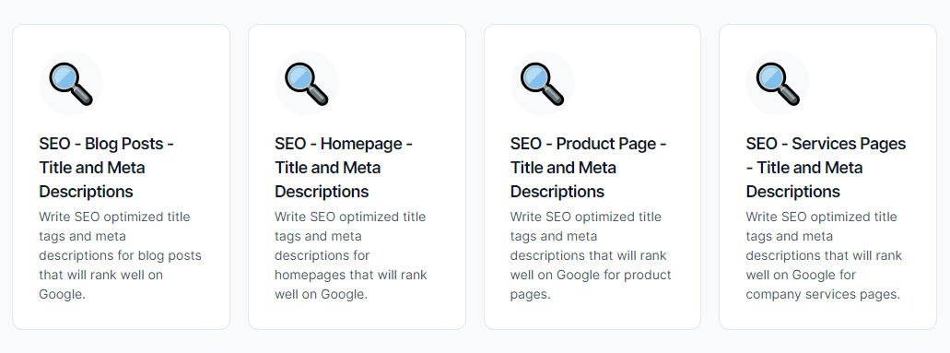Choose the SEO Services Pages template card

coord(827,177)
